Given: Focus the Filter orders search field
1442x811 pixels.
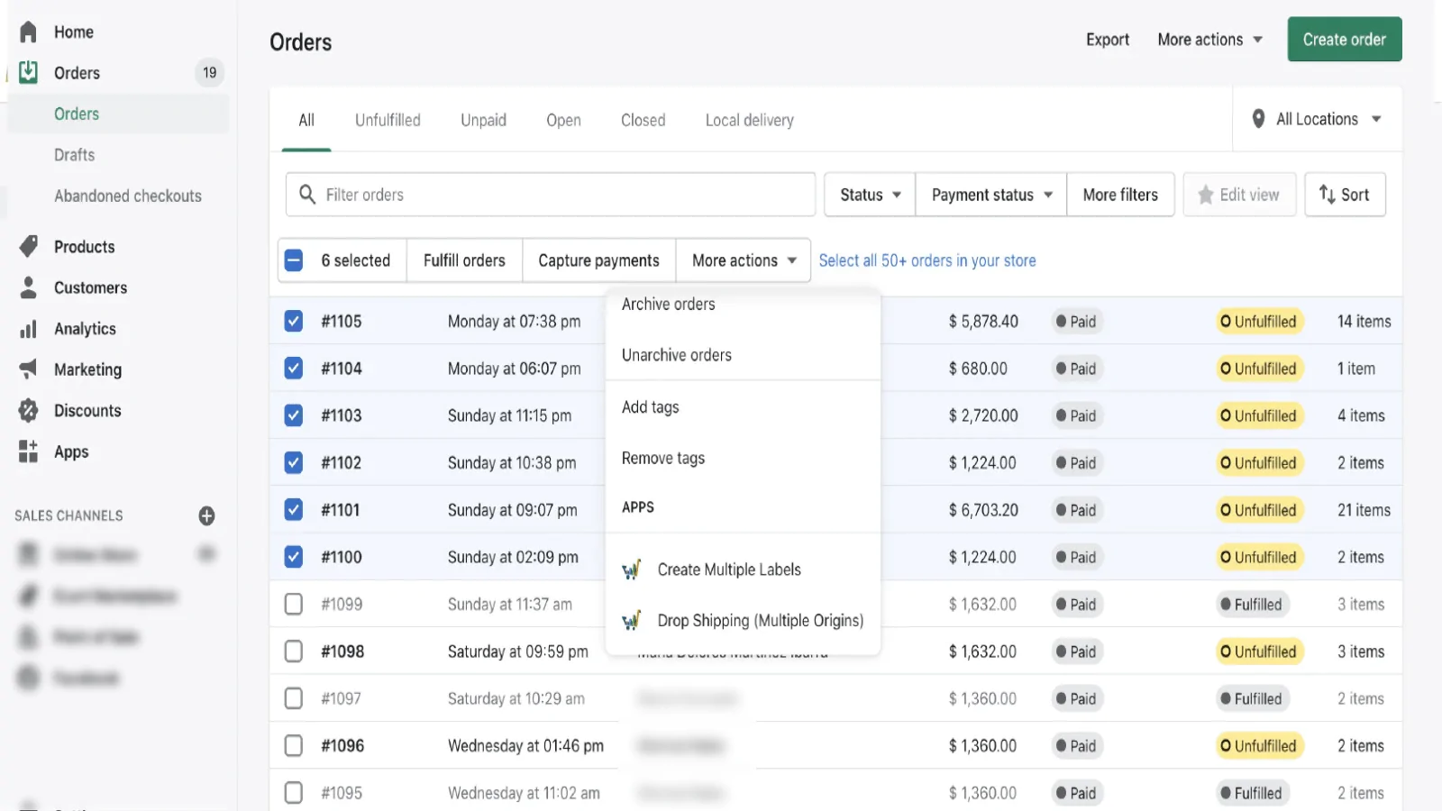Looking at the screenshot, I should point(550,195).
